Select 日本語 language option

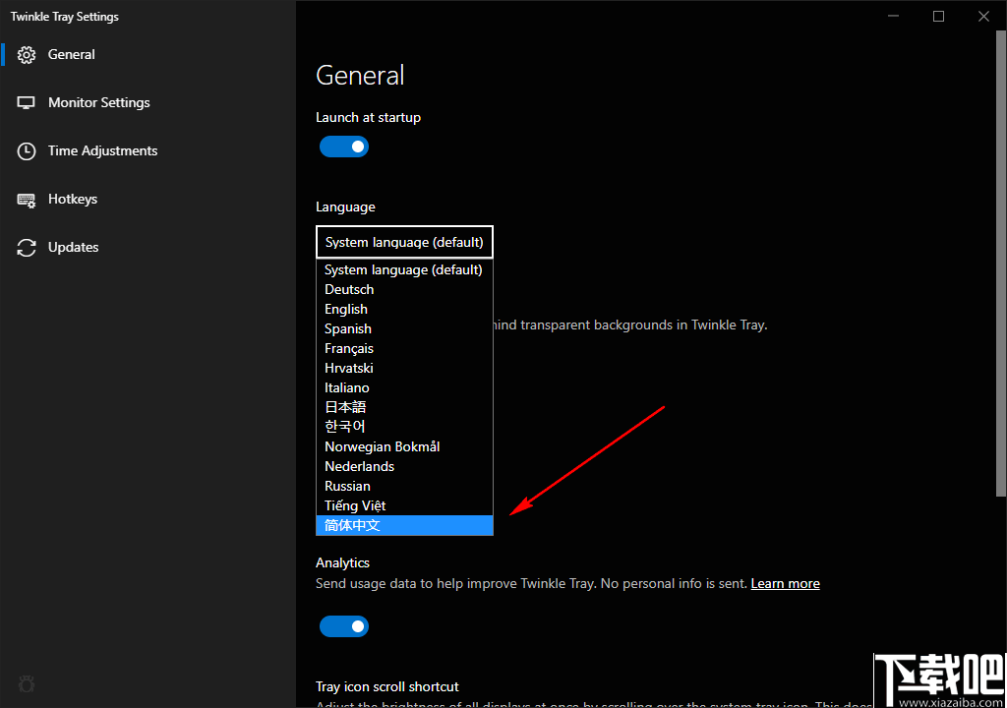404,407
